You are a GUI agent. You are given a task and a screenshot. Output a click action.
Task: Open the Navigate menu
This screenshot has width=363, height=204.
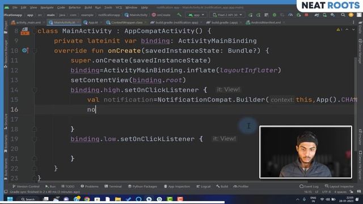(x=47, y=7)
